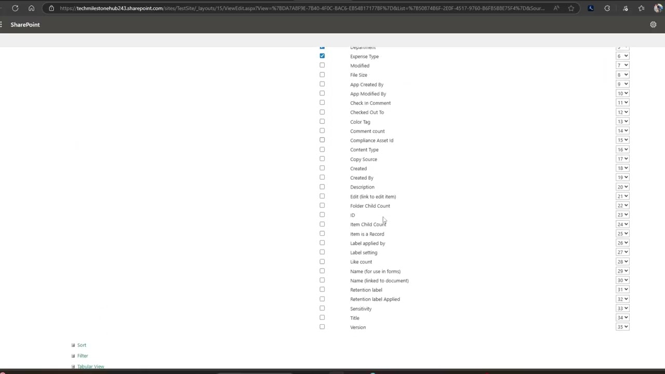Check the ID column checkbox

(322, 215)
